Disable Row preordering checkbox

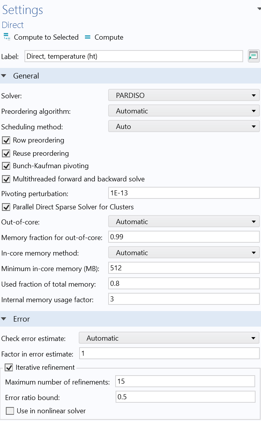tap(6, 140)
